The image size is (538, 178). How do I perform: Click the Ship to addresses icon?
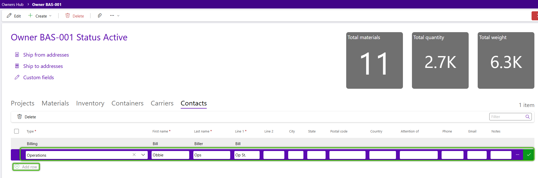(x=17, y=66)
